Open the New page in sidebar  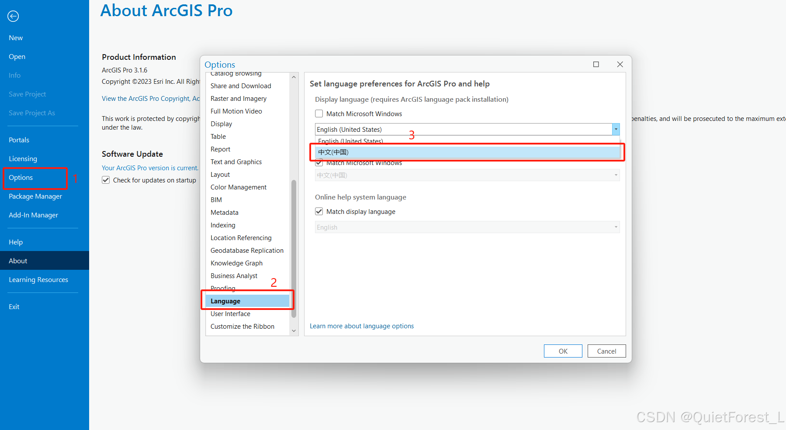pyautogui.click(x=16, y=38)
